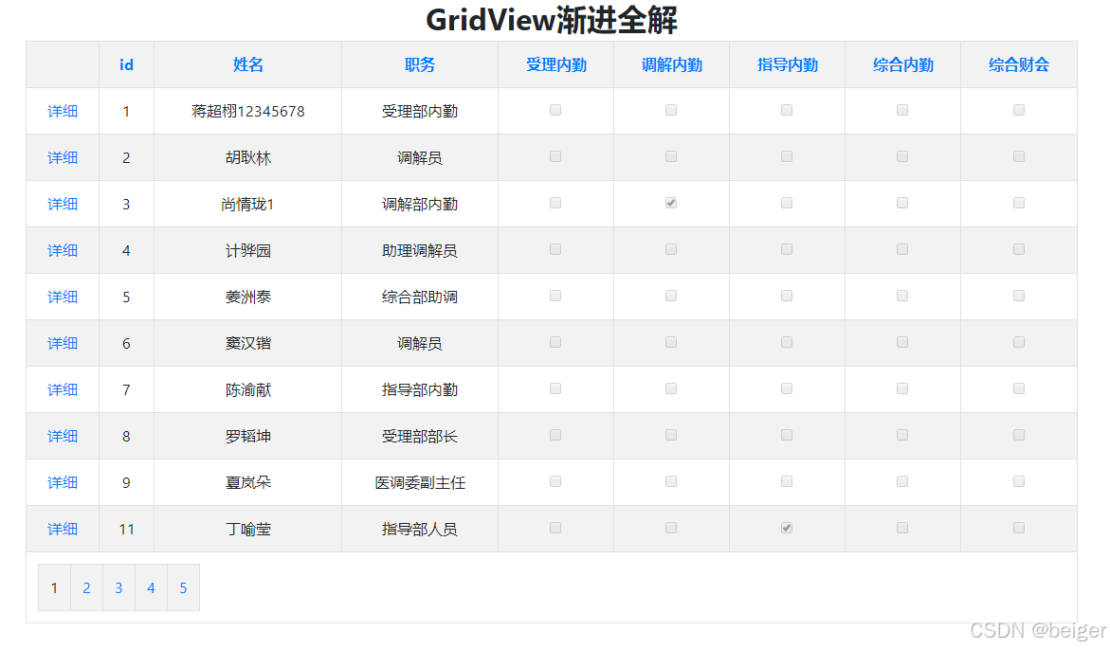
Task: Toggle 综合内勤 checkbox for 姜洲泰 row
Action: 902,296
